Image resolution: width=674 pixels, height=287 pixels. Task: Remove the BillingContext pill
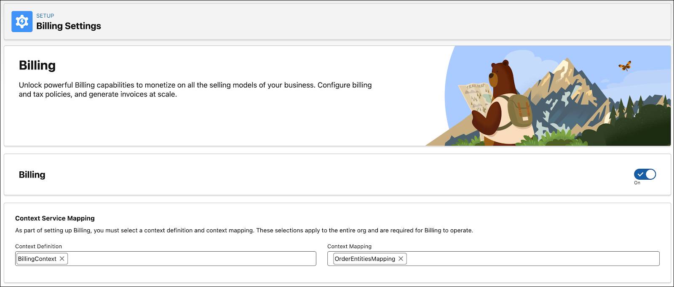62,258
